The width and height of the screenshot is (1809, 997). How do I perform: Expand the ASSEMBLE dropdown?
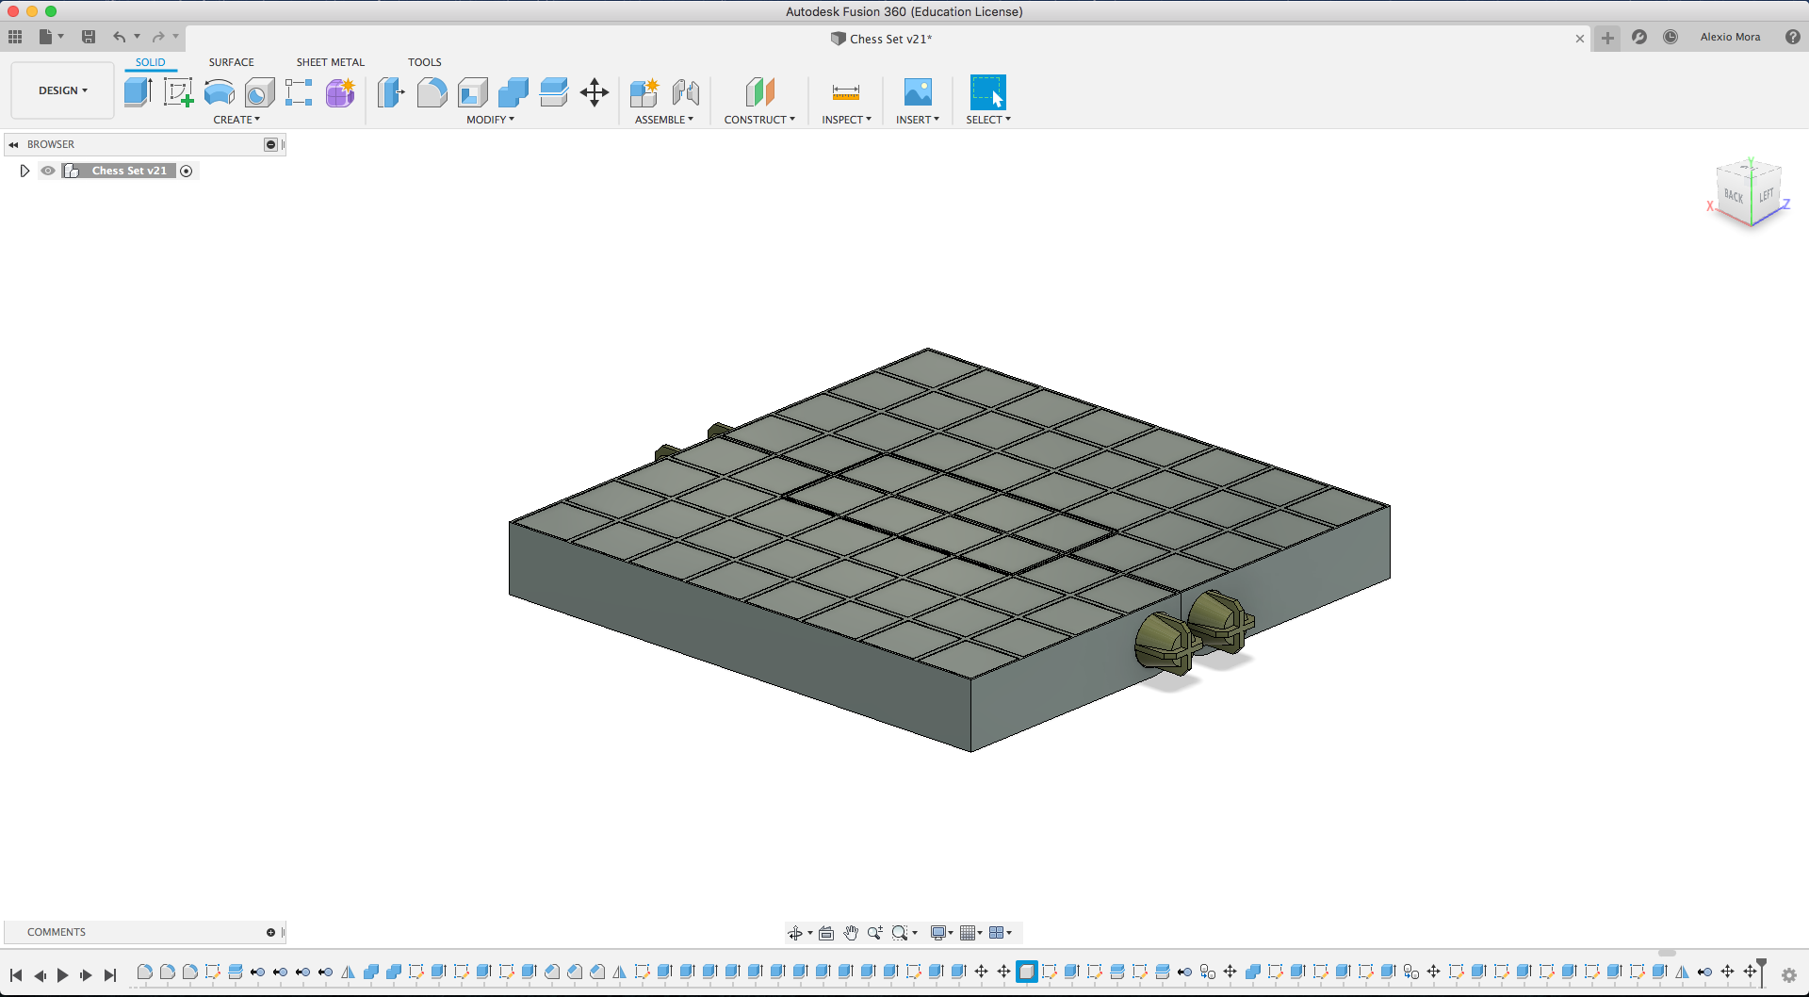point(663,120)
